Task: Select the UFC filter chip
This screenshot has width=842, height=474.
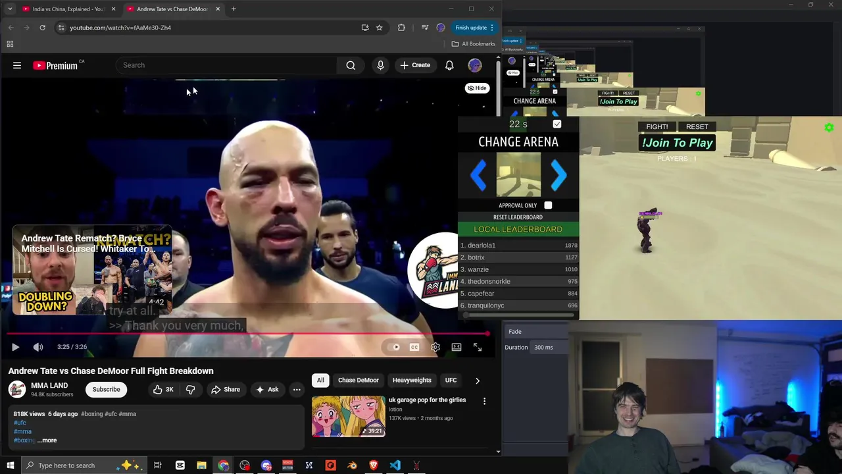Action: pos(451,381)
